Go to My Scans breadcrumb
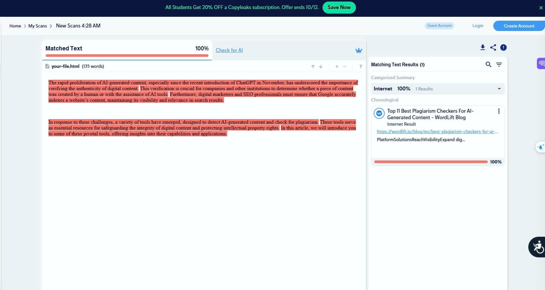 37,26
